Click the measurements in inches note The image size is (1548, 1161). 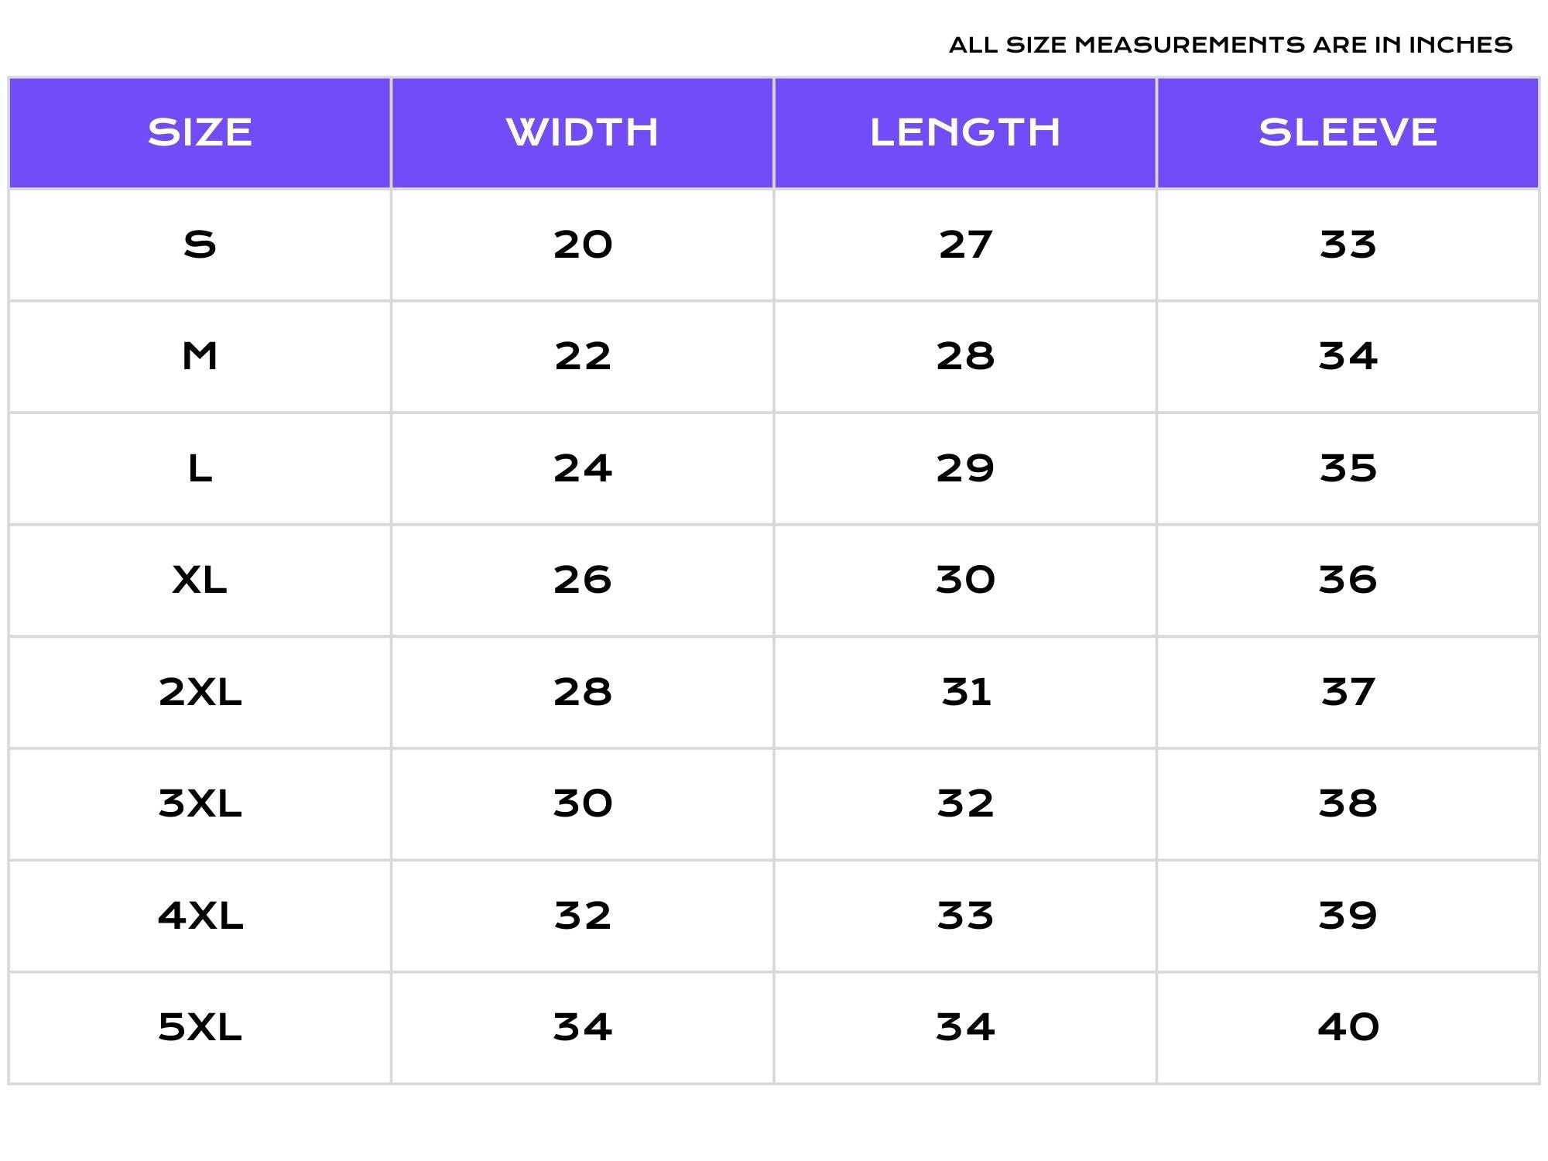[x=1231, y=45]
